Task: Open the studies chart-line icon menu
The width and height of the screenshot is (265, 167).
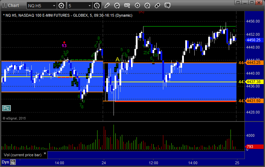Action: tap(117, 6)
